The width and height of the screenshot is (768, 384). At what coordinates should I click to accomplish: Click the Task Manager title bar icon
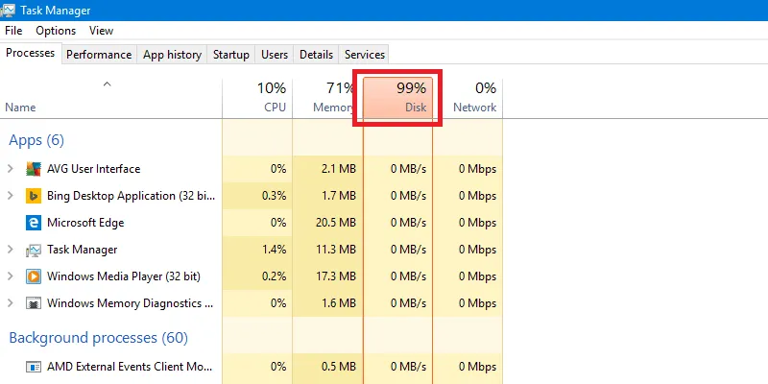8,10
